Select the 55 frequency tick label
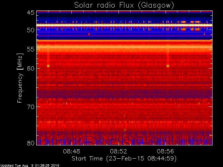 pyautogui.click(x=31, y=49)
